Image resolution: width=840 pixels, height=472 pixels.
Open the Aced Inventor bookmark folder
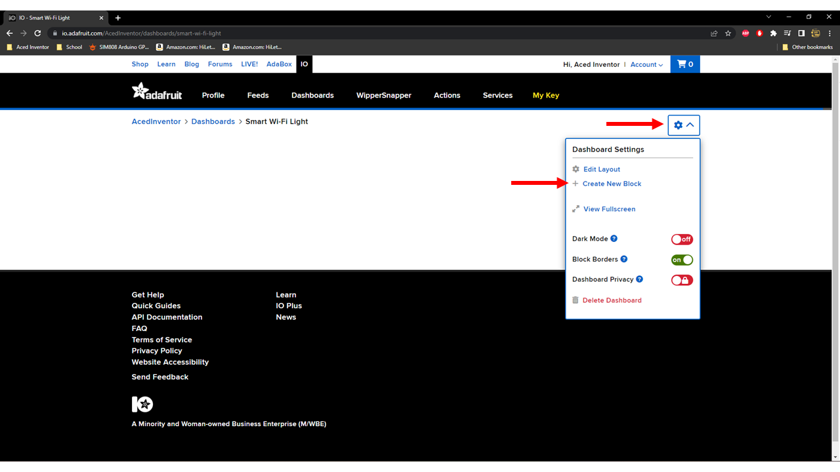[x=28, y=47]
